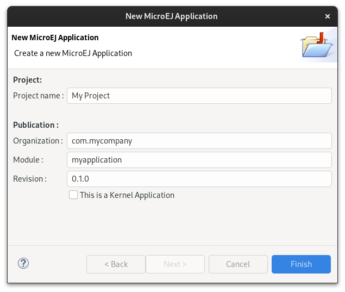Click the 'Project name :' label
345x292 pixels.
pos(39,96)
